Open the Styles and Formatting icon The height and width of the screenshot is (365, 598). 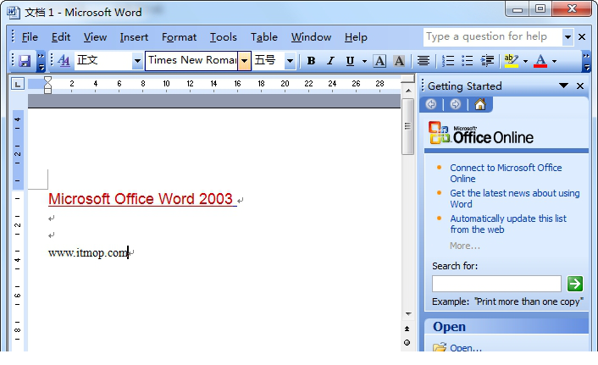click(x=64, y=61)
